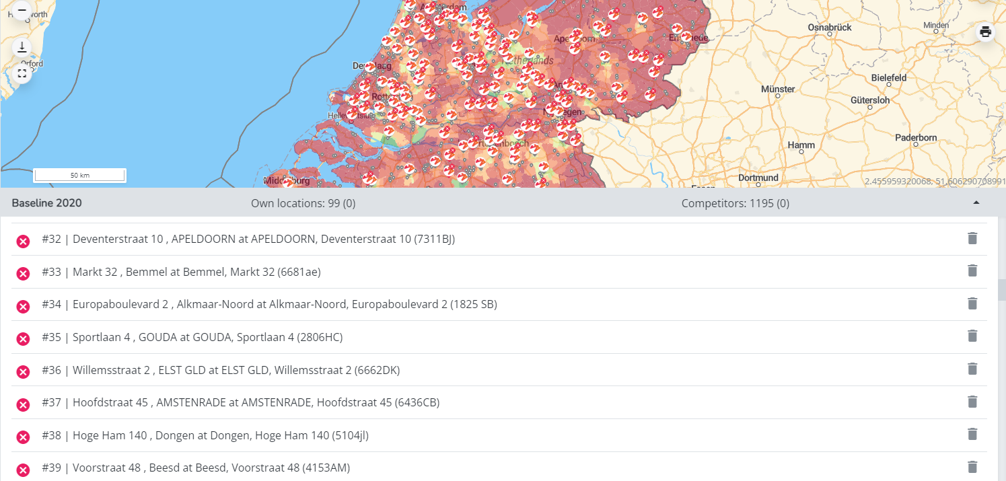Click the trash icon for the Willemsstraat 2 entry
The image size is (1006, 481).
click(x=972, y=369)
